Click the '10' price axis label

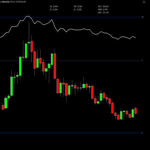tap(142, 17)
